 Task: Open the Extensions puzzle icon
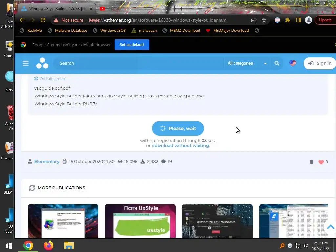[287, 20]
